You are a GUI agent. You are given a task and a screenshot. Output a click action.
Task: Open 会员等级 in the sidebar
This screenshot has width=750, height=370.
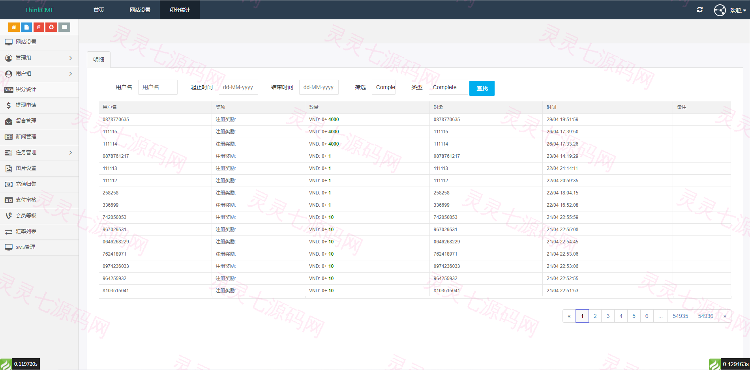point(39,216)
